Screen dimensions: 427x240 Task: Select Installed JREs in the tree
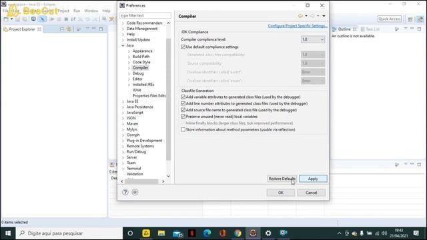click(143, 85)
